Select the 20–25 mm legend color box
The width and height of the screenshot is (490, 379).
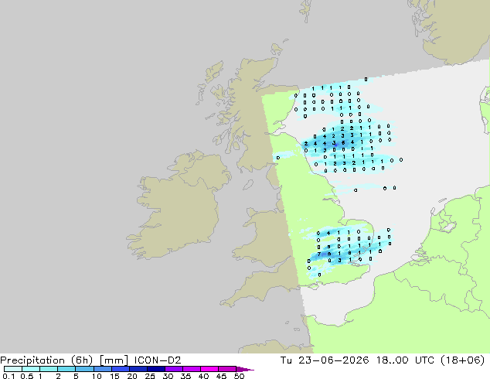pos(138,369)
